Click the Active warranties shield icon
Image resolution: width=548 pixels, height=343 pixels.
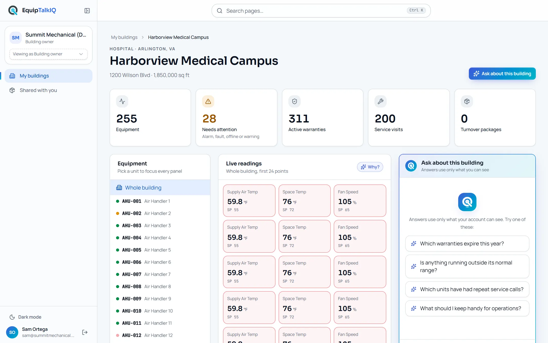pos(295,101)
